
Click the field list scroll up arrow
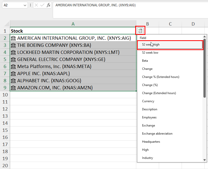pos(204,36)
